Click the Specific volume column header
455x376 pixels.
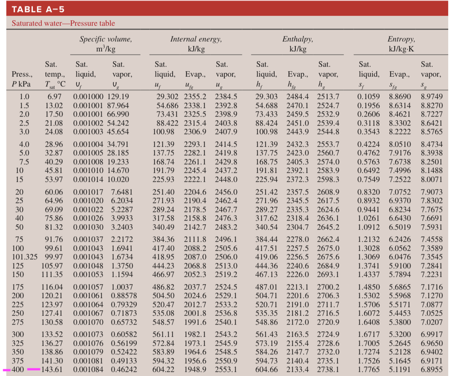[105, 43]
